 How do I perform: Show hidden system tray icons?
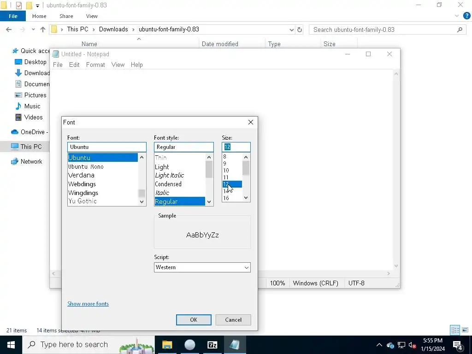[x=379, y=345]
